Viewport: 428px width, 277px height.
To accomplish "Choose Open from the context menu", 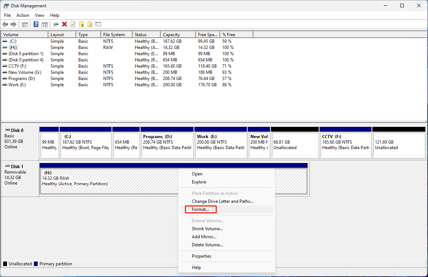I will point(227,174).
